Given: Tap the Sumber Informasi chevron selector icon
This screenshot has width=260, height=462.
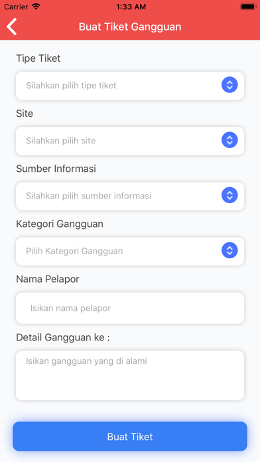Looking at the screenshot, I should pyautogui.click(x=229, y=195).
